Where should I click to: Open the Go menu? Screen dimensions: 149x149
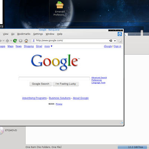click(x=13, y=34)
